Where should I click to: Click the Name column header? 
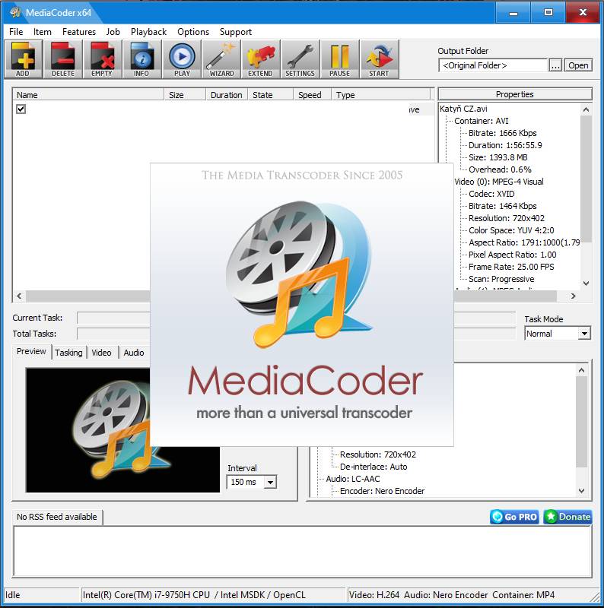point(88,95)
